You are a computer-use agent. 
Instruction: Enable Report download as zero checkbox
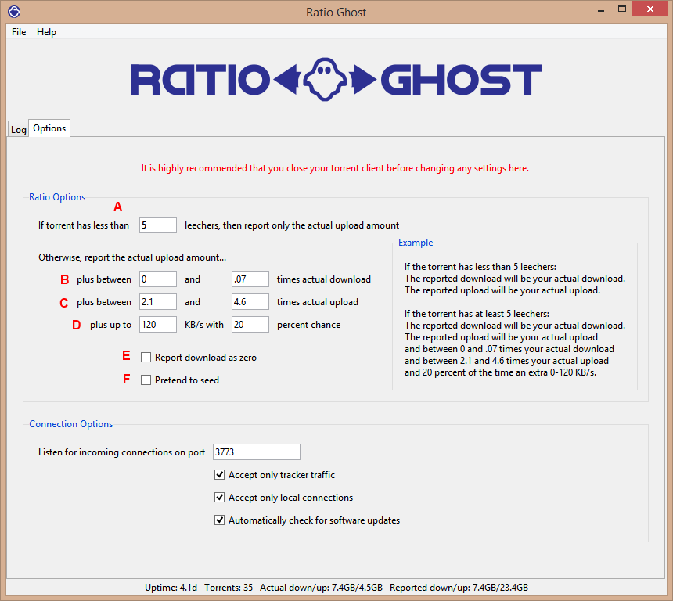(x=146, y=357)
